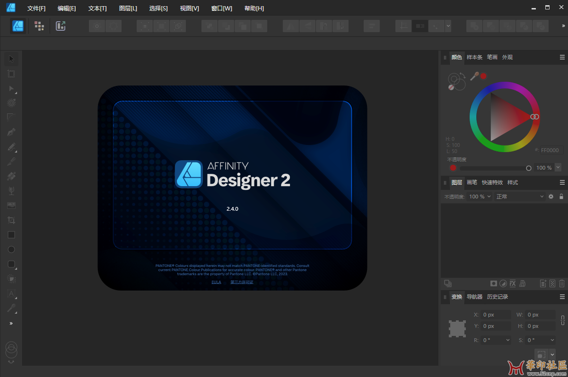Open the 帮助[H] menu

pyautogui.click(x=254, y=9)
